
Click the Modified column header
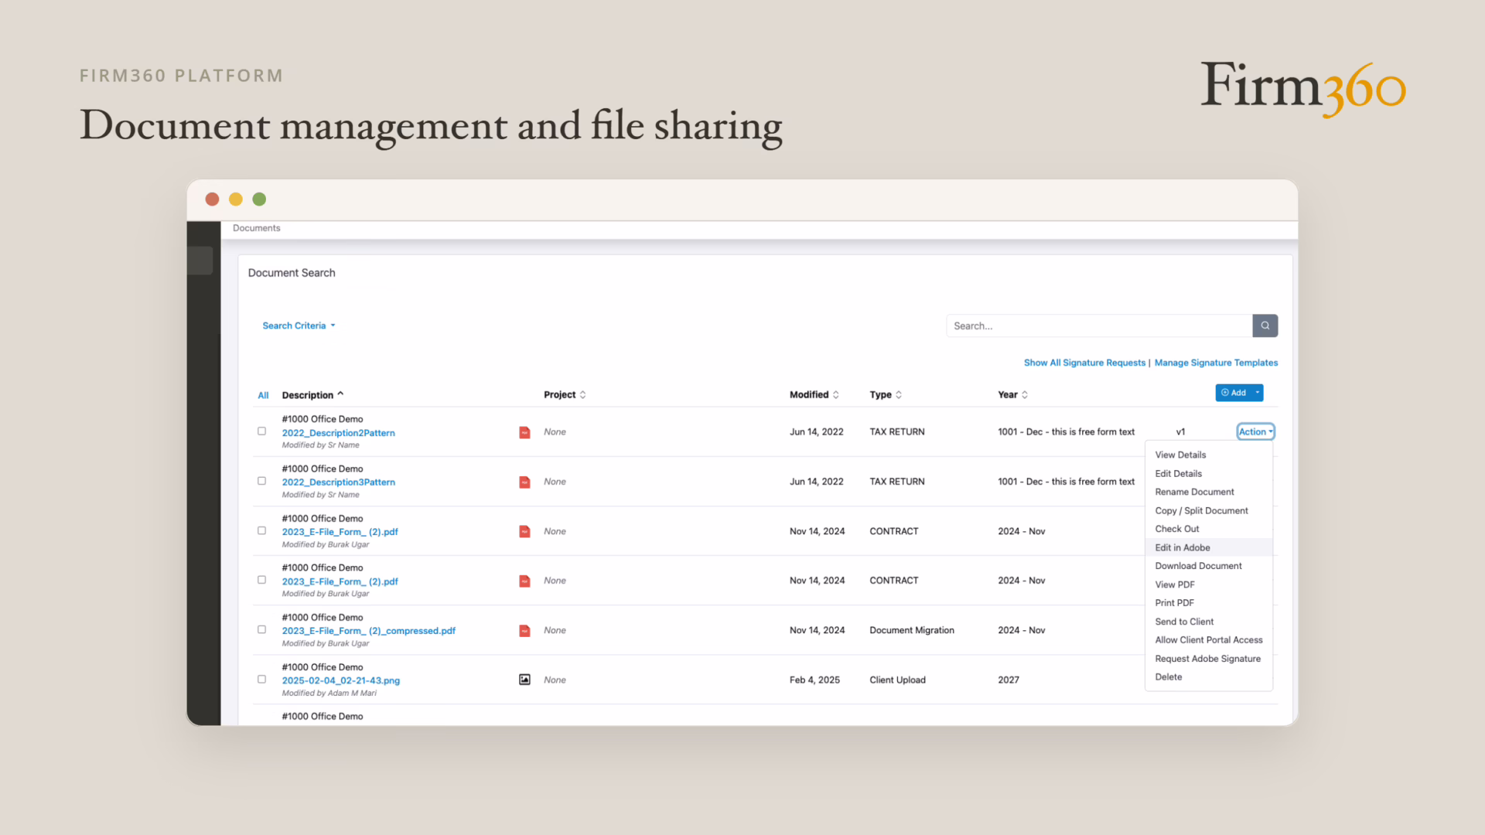pyautogui.click(x=808, y=394)
